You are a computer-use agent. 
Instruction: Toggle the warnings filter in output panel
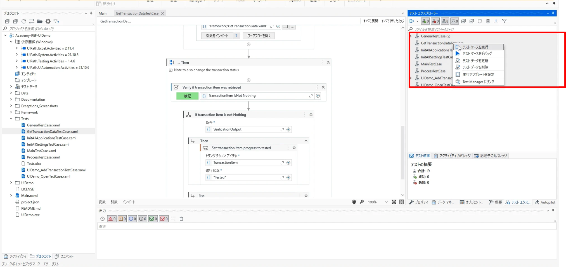tap(122, 219)
